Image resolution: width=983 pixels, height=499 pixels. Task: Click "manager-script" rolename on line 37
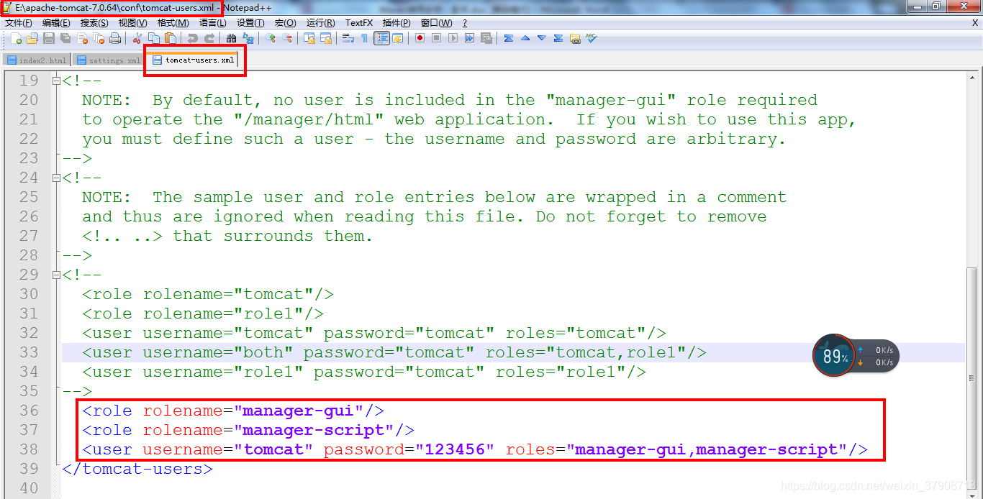coord(313,430)
